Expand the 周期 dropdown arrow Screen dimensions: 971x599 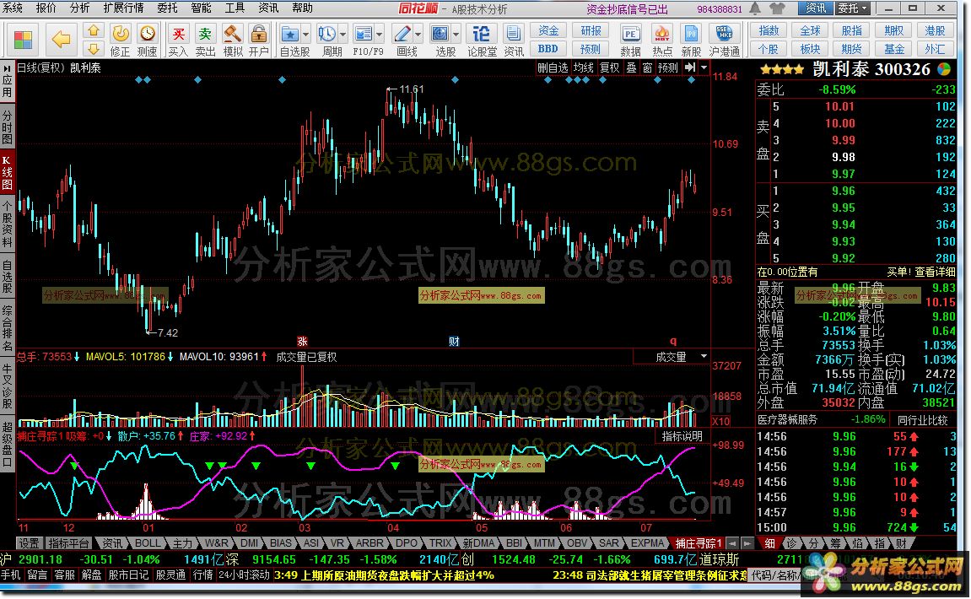click(343, 35)
